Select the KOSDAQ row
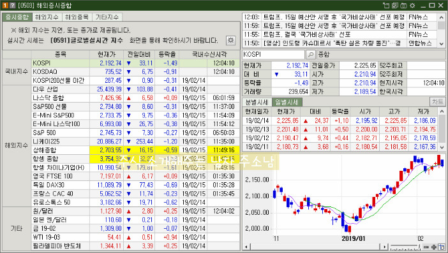The width and height of the screenshot is (448, 253). coord(135,71)
